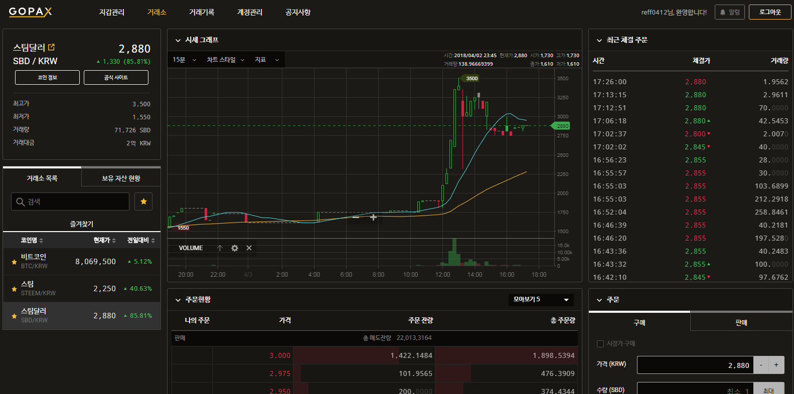This screenshot has height=394, width=794.
Task: Open the 계정관리 menu
Action: coord(250,12)
